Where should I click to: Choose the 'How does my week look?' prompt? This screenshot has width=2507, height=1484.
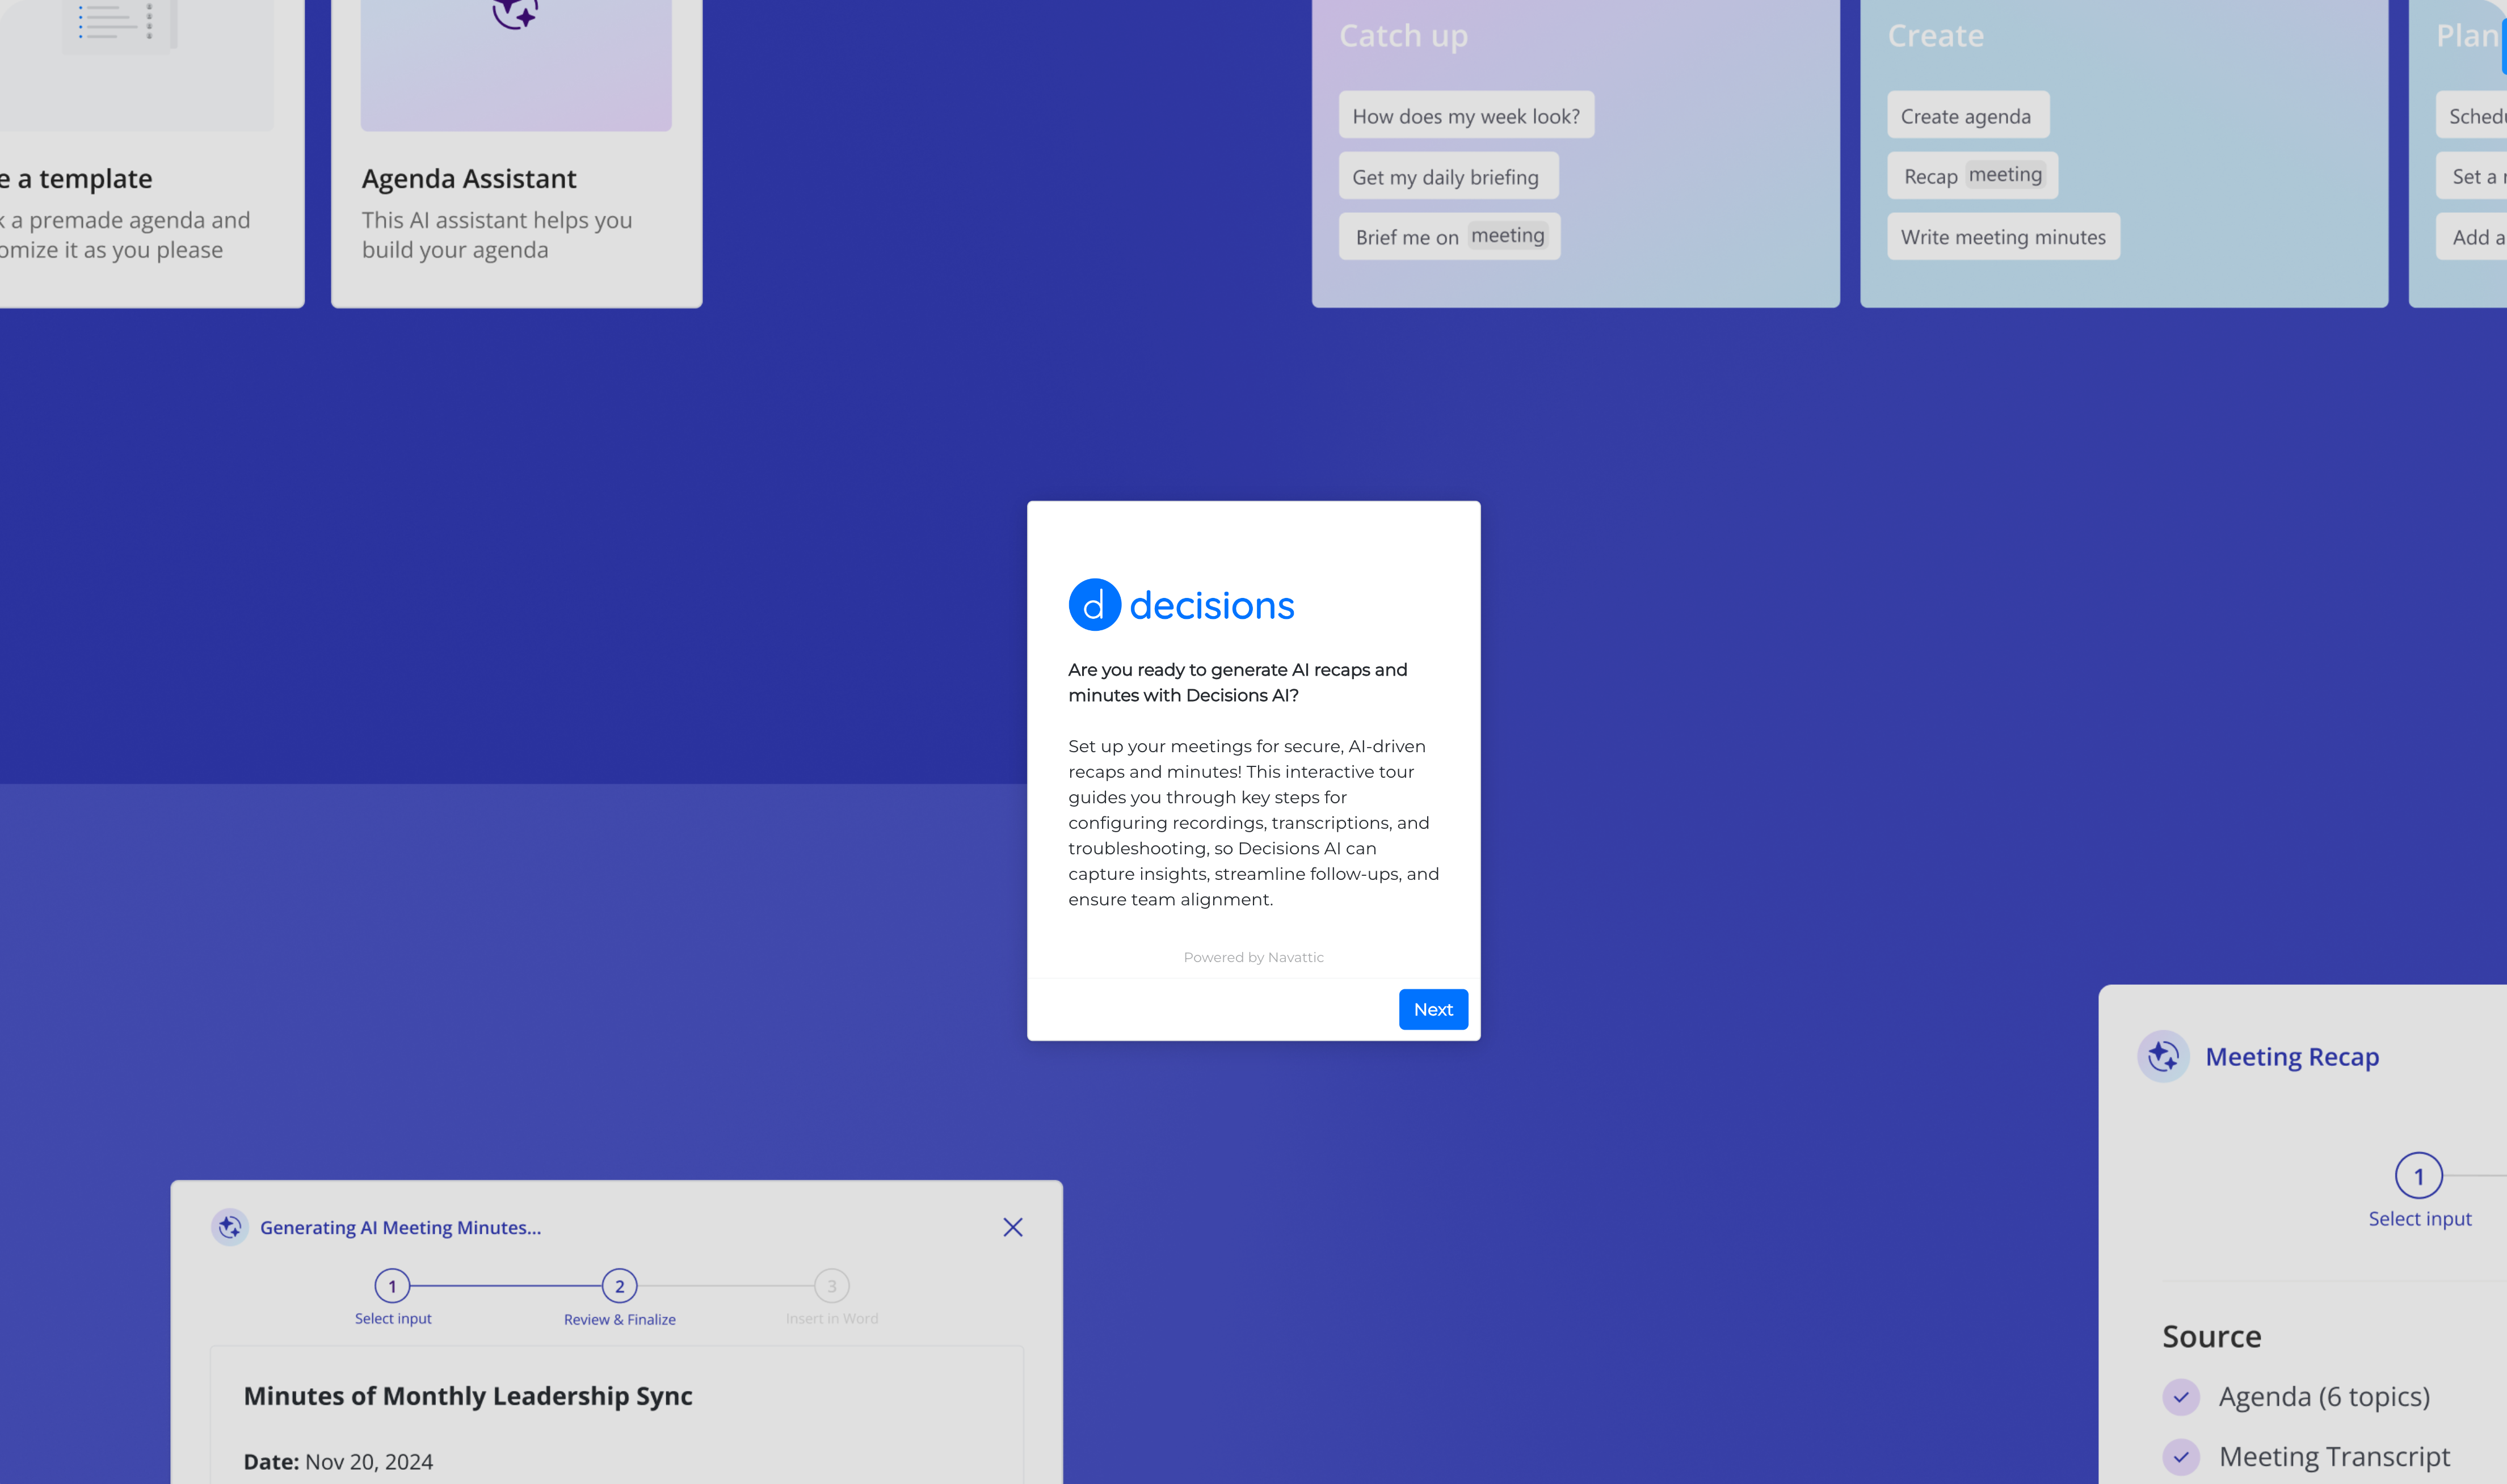(1466, 116)
